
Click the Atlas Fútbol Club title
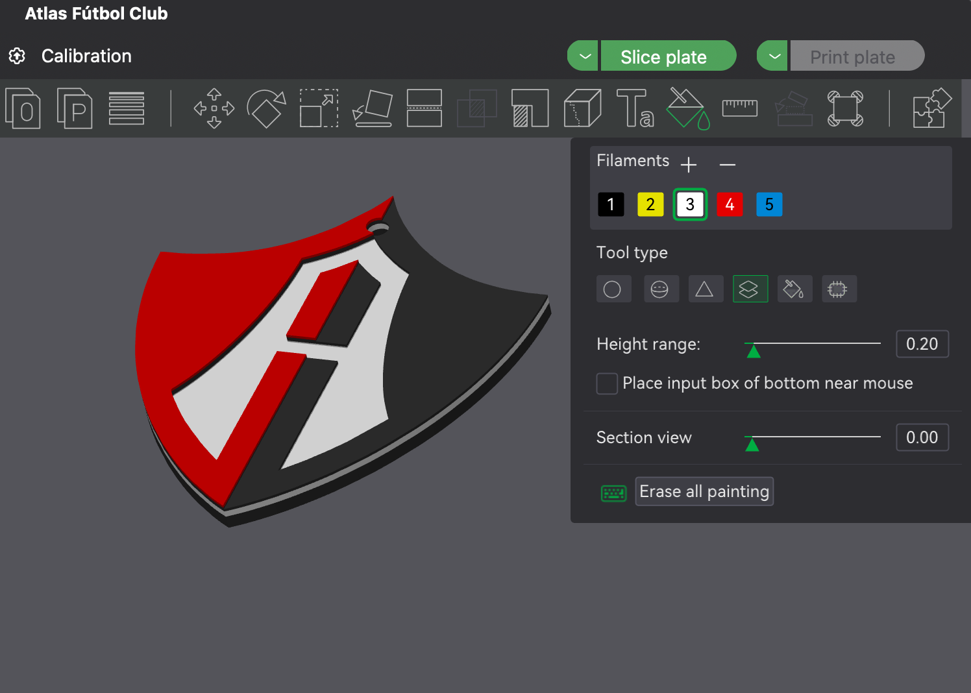point(96,14)
